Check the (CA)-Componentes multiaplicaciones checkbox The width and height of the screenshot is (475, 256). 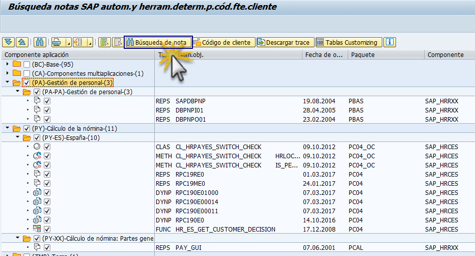click(x=26, y=74)
